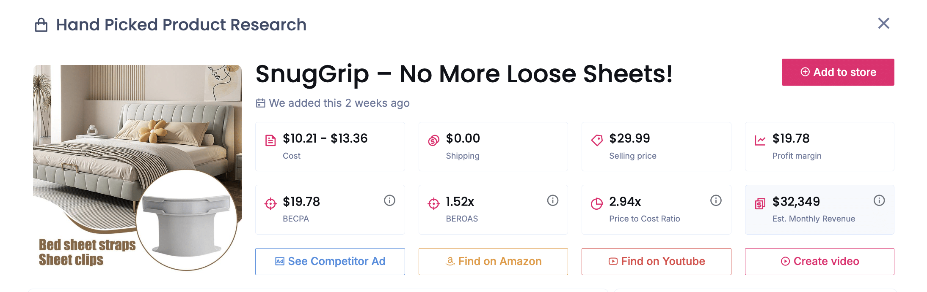
Task: Click Find on Amazon button
Action: click(493, 262)
